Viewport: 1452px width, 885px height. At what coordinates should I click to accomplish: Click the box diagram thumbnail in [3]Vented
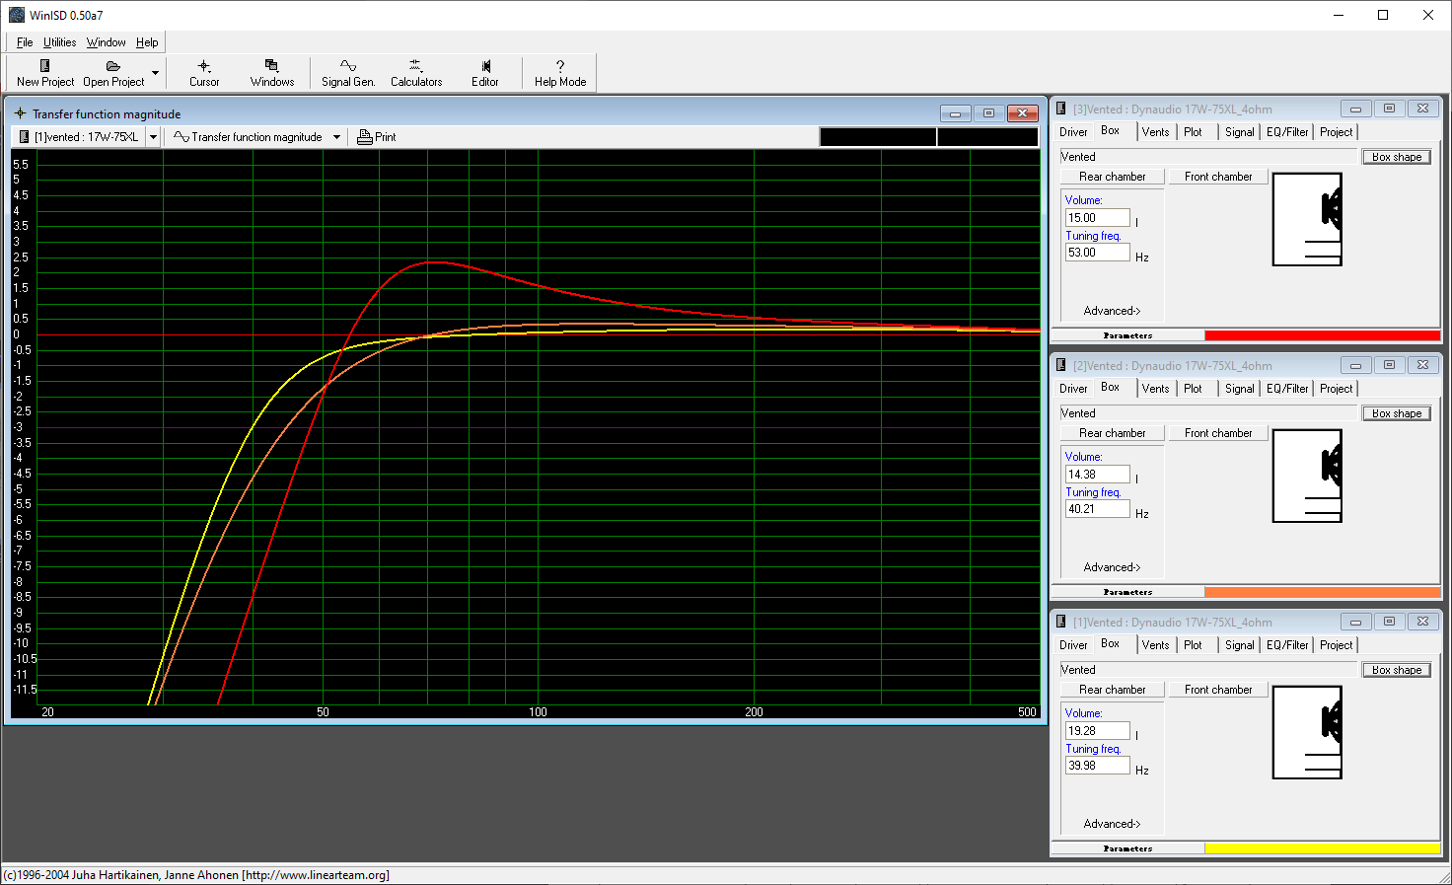1307,219
